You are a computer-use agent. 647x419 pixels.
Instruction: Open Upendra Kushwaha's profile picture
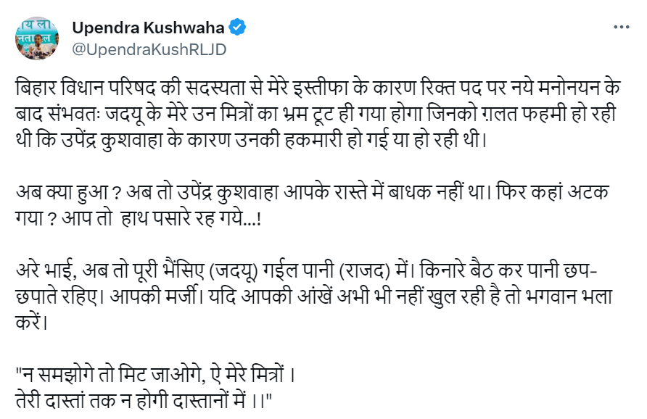pos(38,37)
